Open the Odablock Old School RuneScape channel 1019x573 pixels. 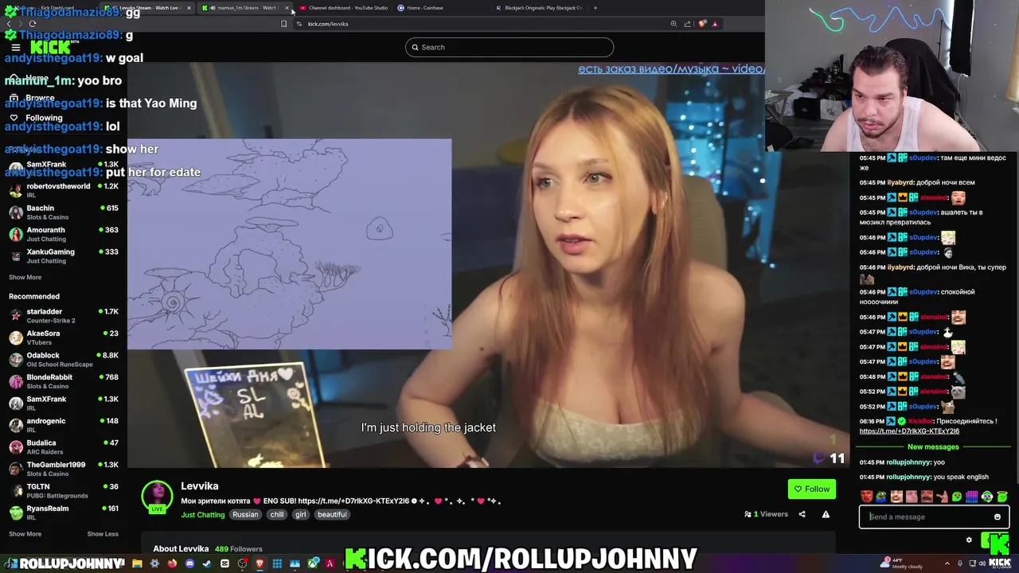pos(64,360)
